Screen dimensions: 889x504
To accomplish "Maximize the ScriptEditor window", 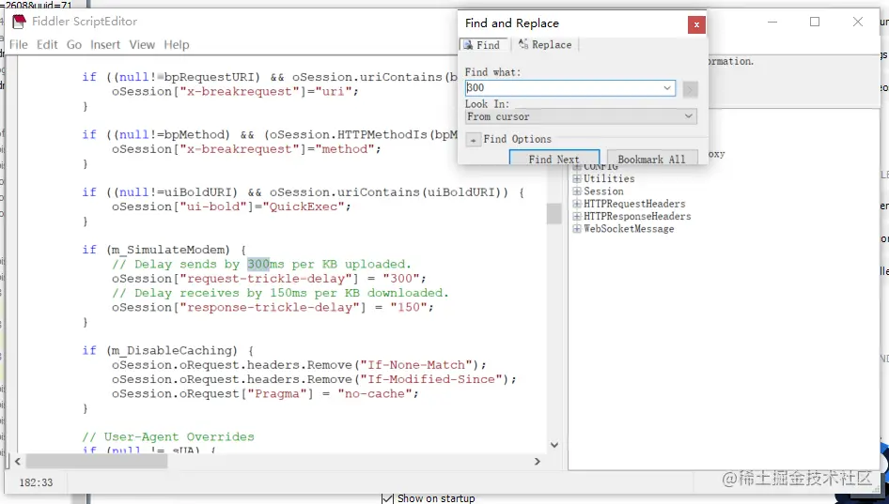I will tap(815, 22).
